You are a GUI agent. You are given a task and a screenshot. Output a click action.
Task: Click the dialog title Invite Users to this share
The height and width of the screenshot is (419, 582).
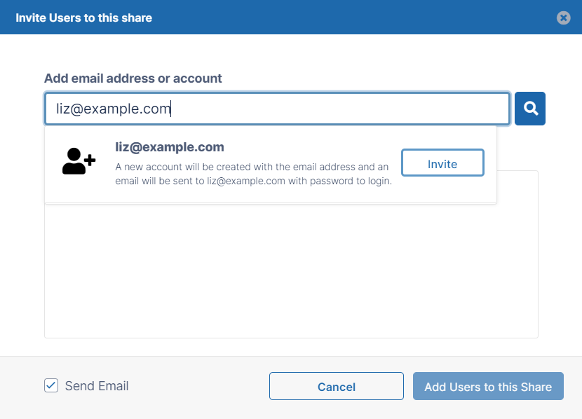(83, 18)
